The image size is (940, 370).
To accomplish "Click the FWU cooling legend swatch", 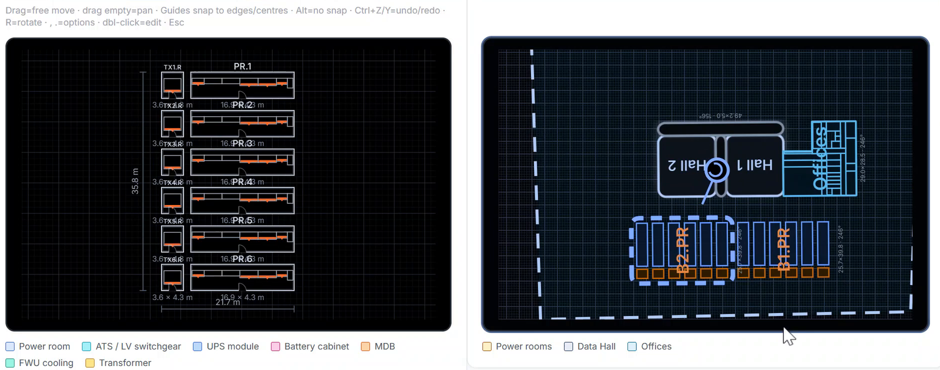I will pyautogui.click(x=10, y=363).
